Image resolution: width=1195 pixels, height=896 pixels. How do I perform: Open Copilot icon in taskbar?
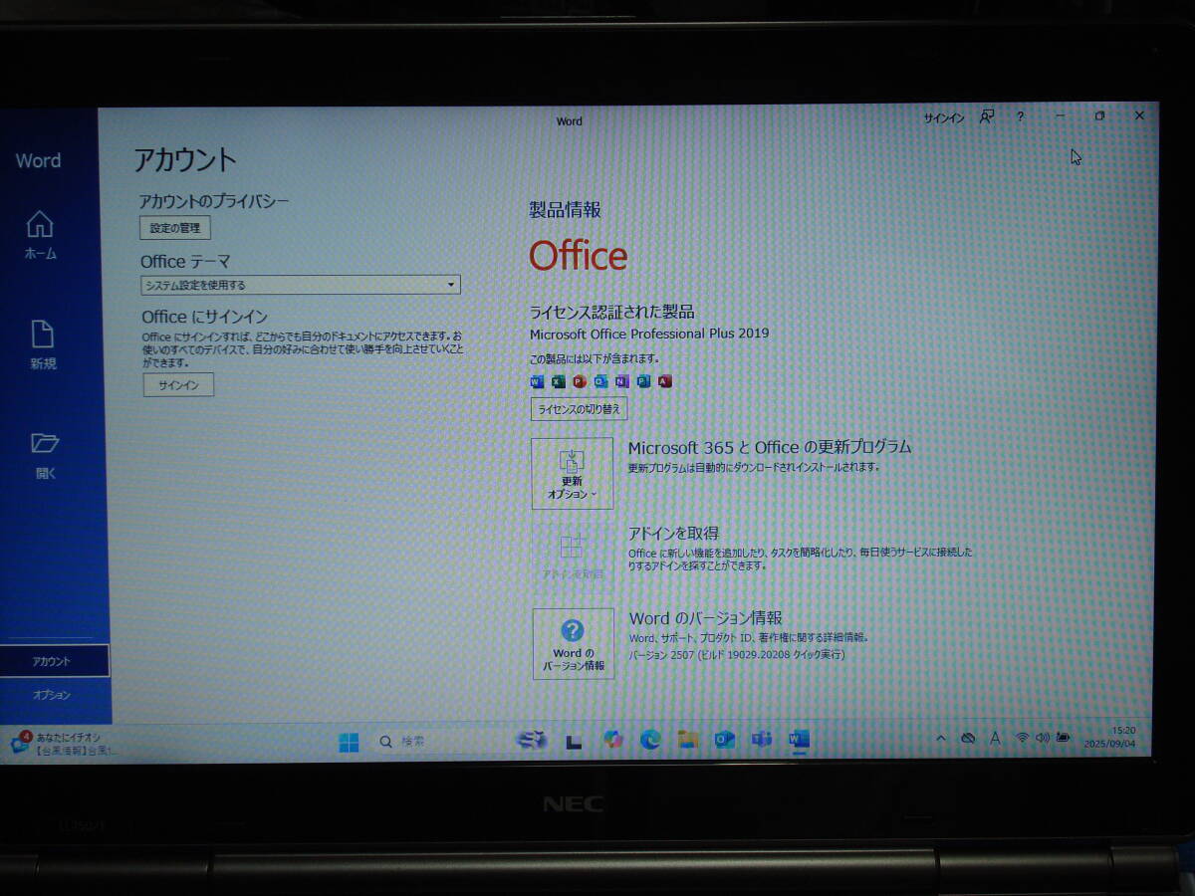613,740
